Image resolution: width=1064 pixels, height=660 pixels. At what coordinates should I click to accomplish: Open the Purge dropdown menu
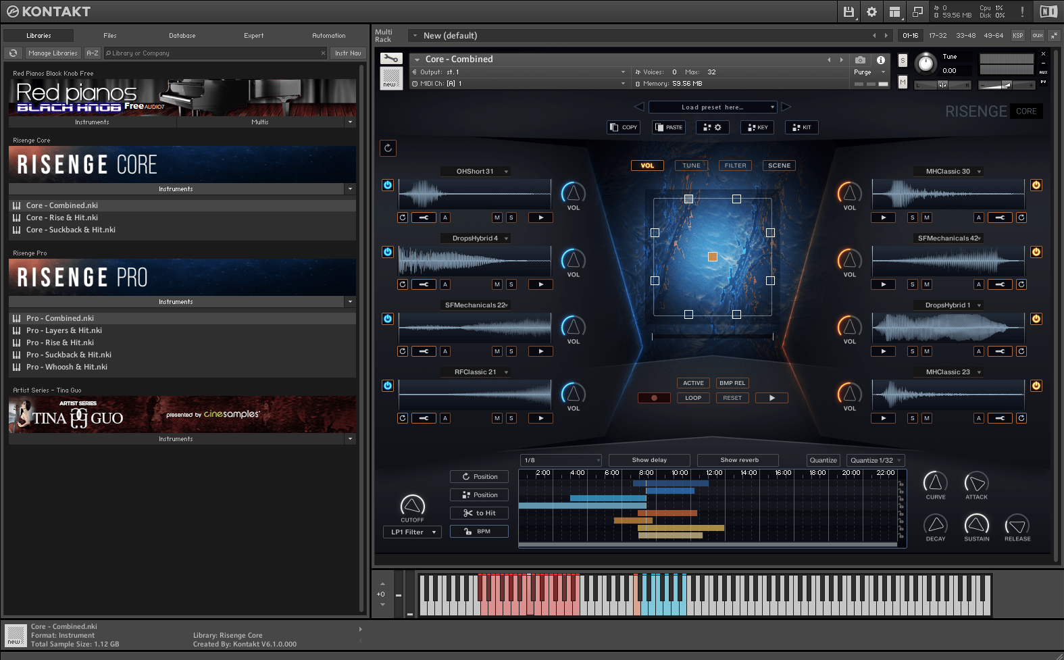pyautogui.click(x=869, y=72)
